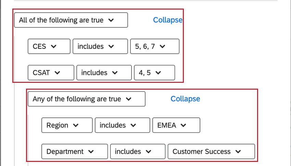Click the chevron beside 'Any of the following are true'
The image size is (291, 166).
point(129,99)
